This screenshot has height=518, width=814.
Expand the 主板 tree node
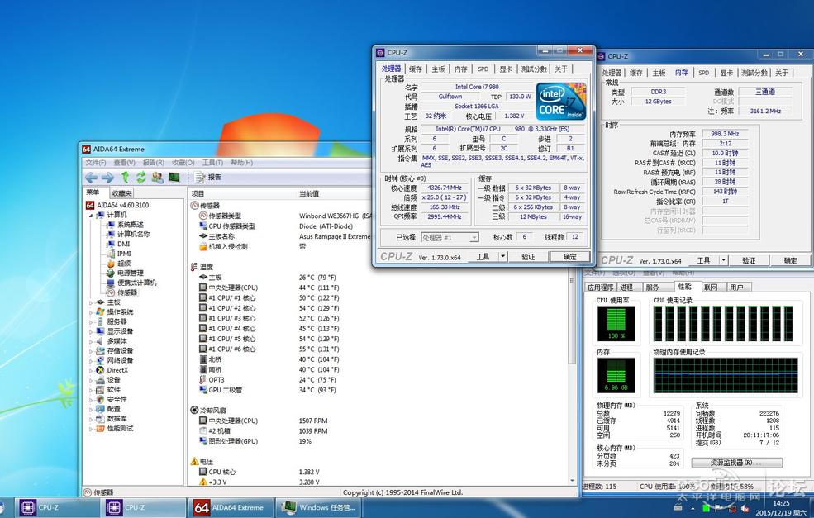(x=92, y=302)
